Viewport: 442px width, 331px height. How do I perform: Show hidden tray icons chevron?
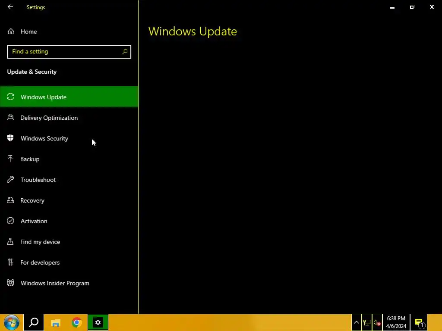point(356,322)
